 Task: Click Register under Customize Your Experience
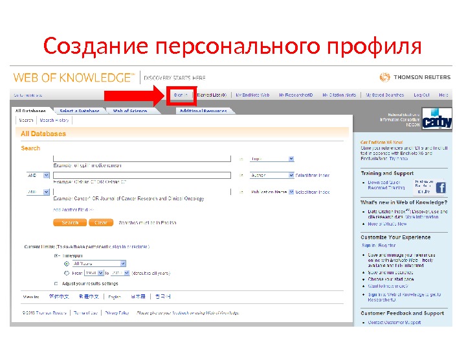point(387,246)
